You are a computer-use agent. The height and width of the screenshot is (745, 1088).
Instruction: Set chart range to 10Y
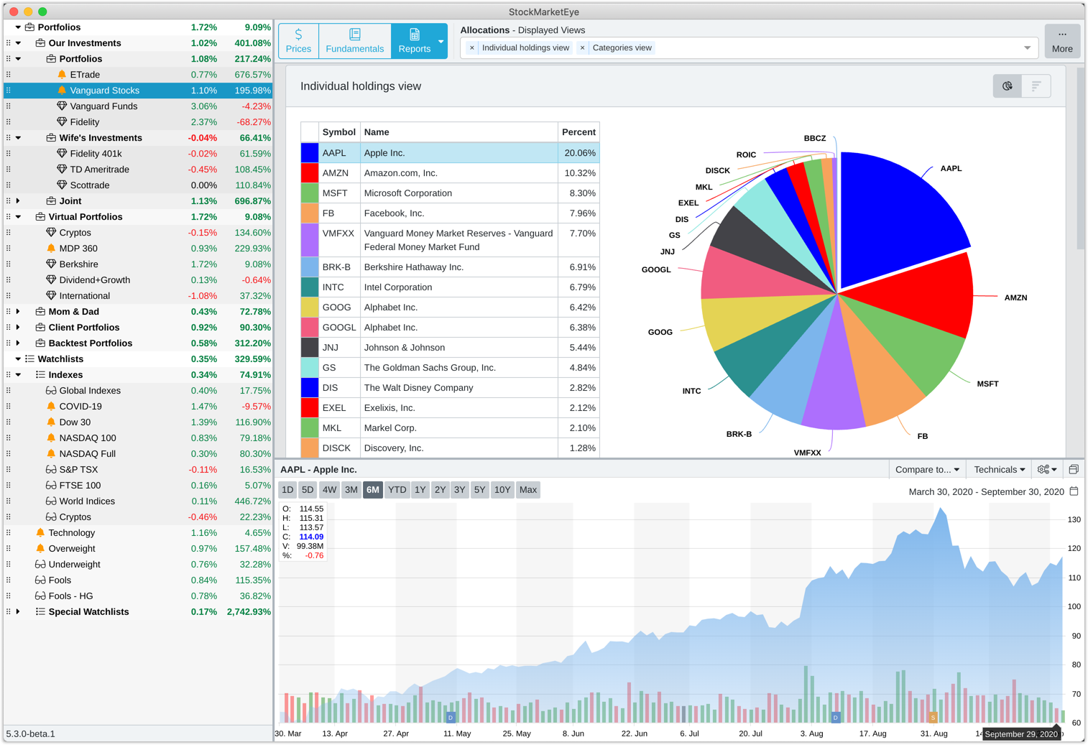click(x=502, y=490)
